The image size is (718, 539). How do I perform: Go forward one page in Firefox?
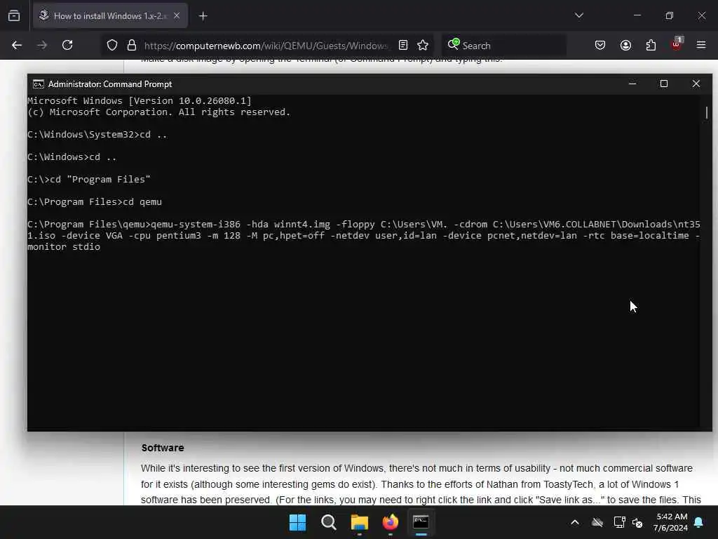pyautogui.click(x=42, y=46)
